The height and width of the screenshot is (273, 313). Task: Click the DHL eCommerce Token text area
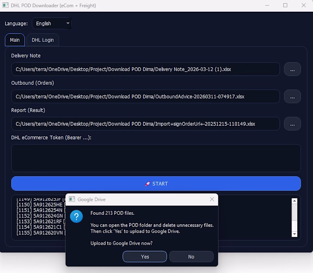[156, 158]
